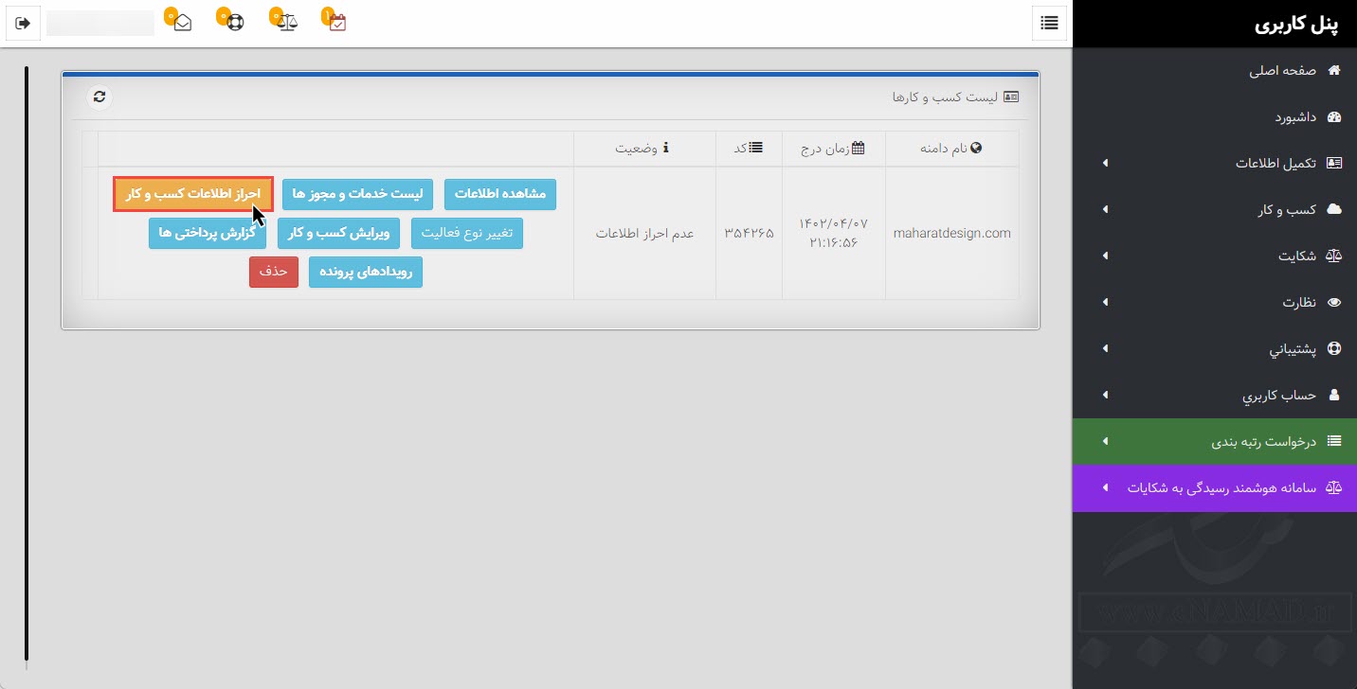Click the پنل کاربری sidebar title
1357x689 pixels.
1296,25
